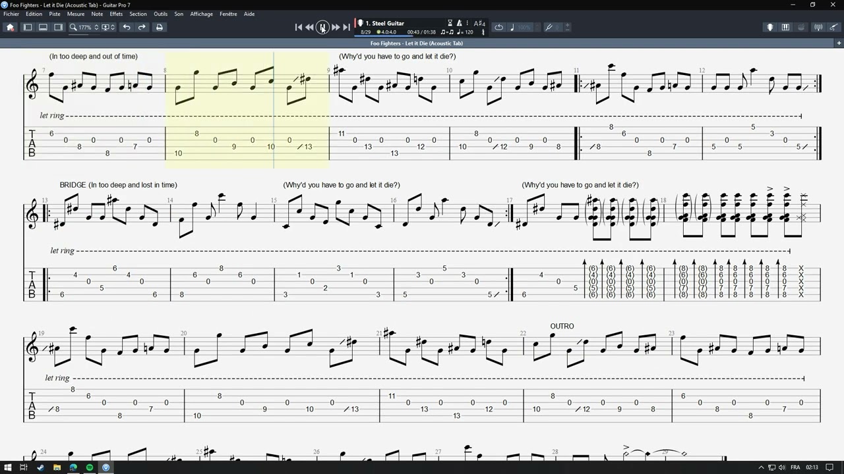Open Task View on taskbar
Screen dimensions: 844x474
[23, 467]
